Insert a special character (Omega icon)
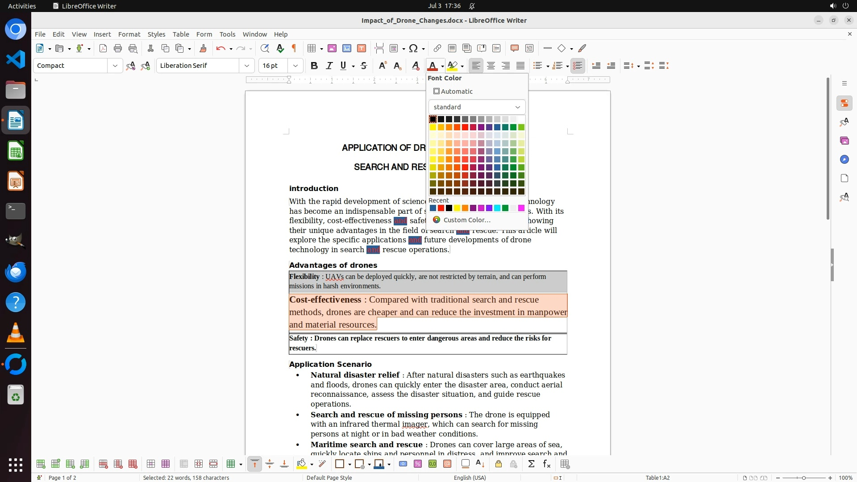The width and height of the screenshot is (857, 482). coord(413,48)
